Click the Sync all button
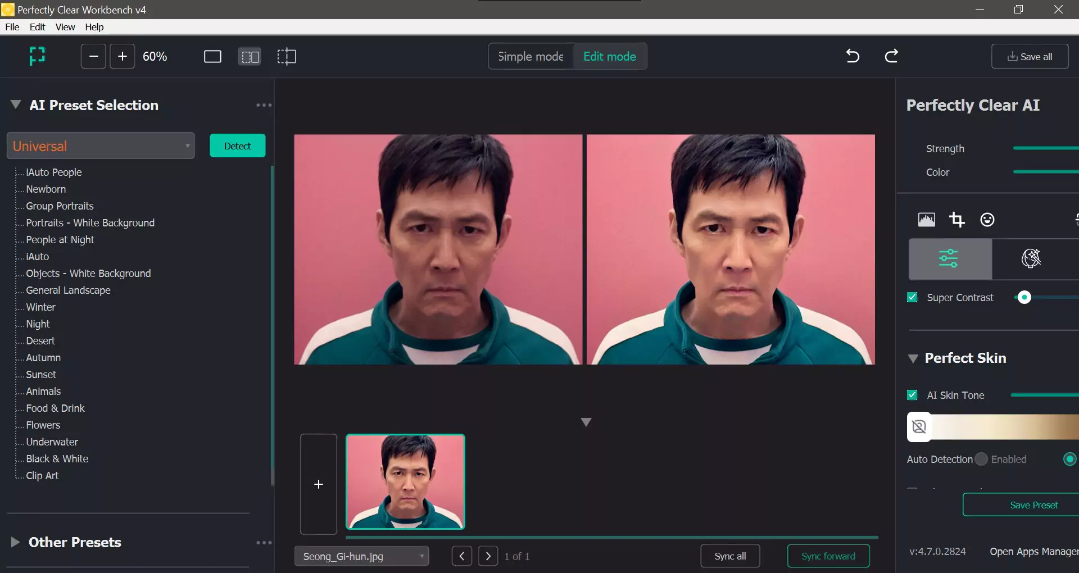The image size is (1079, 573). [x=730, y=556]
